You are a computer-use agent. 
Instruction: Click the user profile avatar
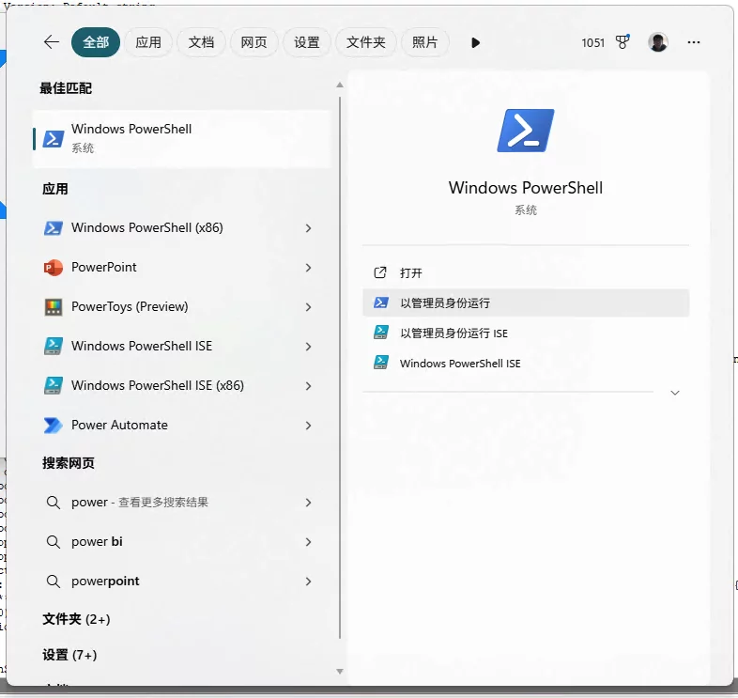[x=658, y=42]
